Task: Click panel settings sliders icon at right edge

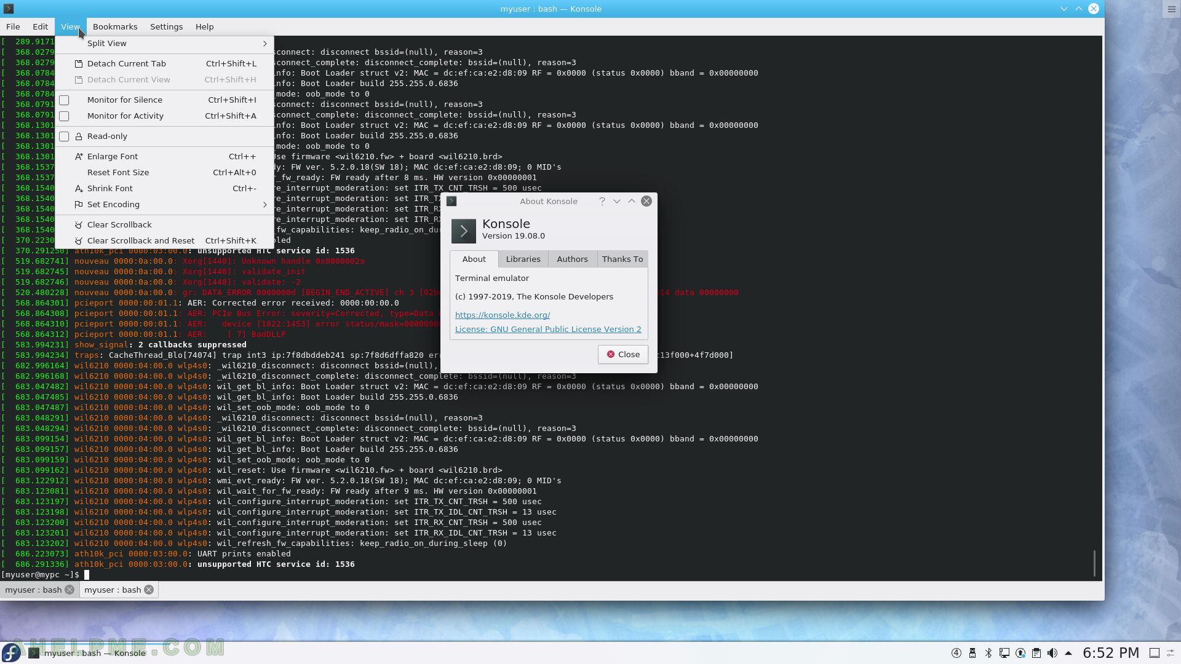Action: tap(1171, 653)
